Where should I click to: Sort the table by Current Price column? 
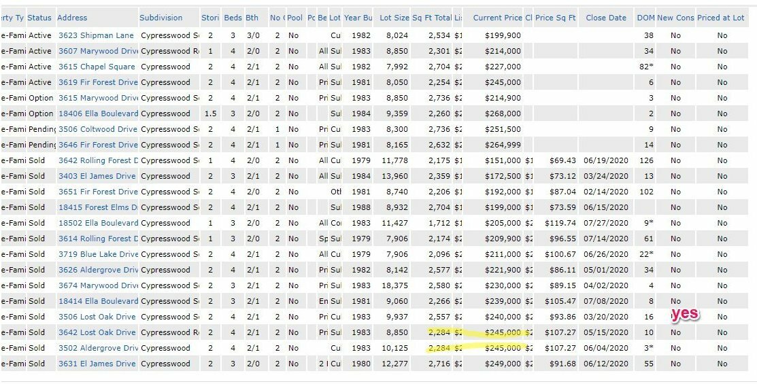(497, 18)
